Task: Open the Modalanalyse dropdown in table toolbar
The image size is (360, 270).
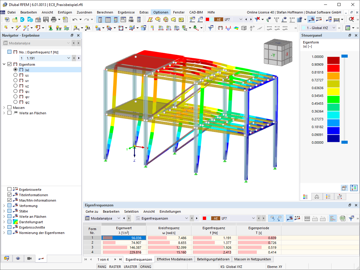Action: click(118, 218)
